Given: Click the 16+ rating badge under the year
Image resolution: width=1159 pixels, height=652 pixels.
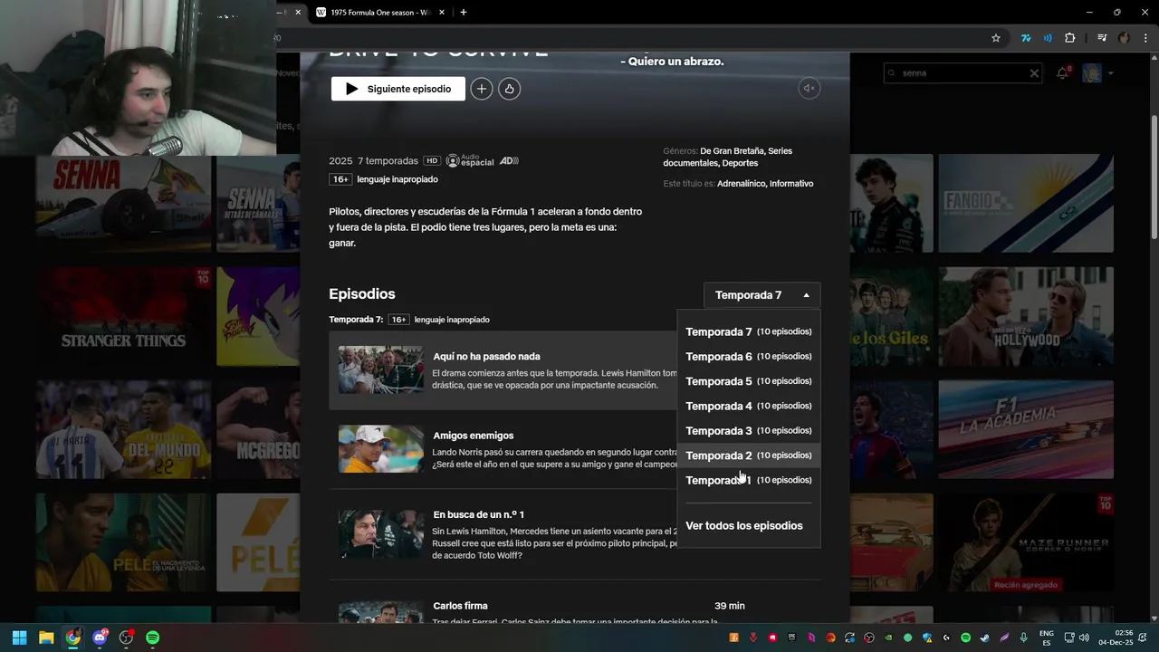Looking at the screenshot, I should (340, 179).
